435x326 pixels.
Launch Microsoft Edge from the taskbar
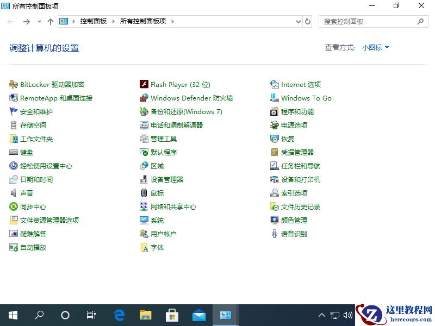(119, 315)
